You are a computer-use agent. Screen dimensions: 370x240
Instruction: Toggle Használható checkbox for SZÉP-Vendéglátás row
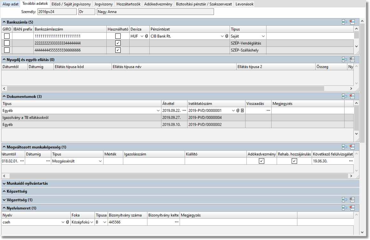pos(118,43)
